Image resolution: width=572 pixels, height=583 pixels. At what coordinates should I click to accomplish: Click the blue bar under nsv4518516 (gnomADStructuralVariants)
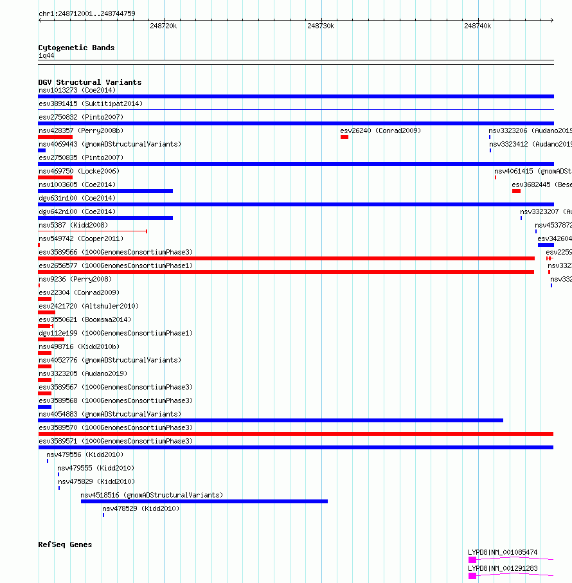pos(204,501)
